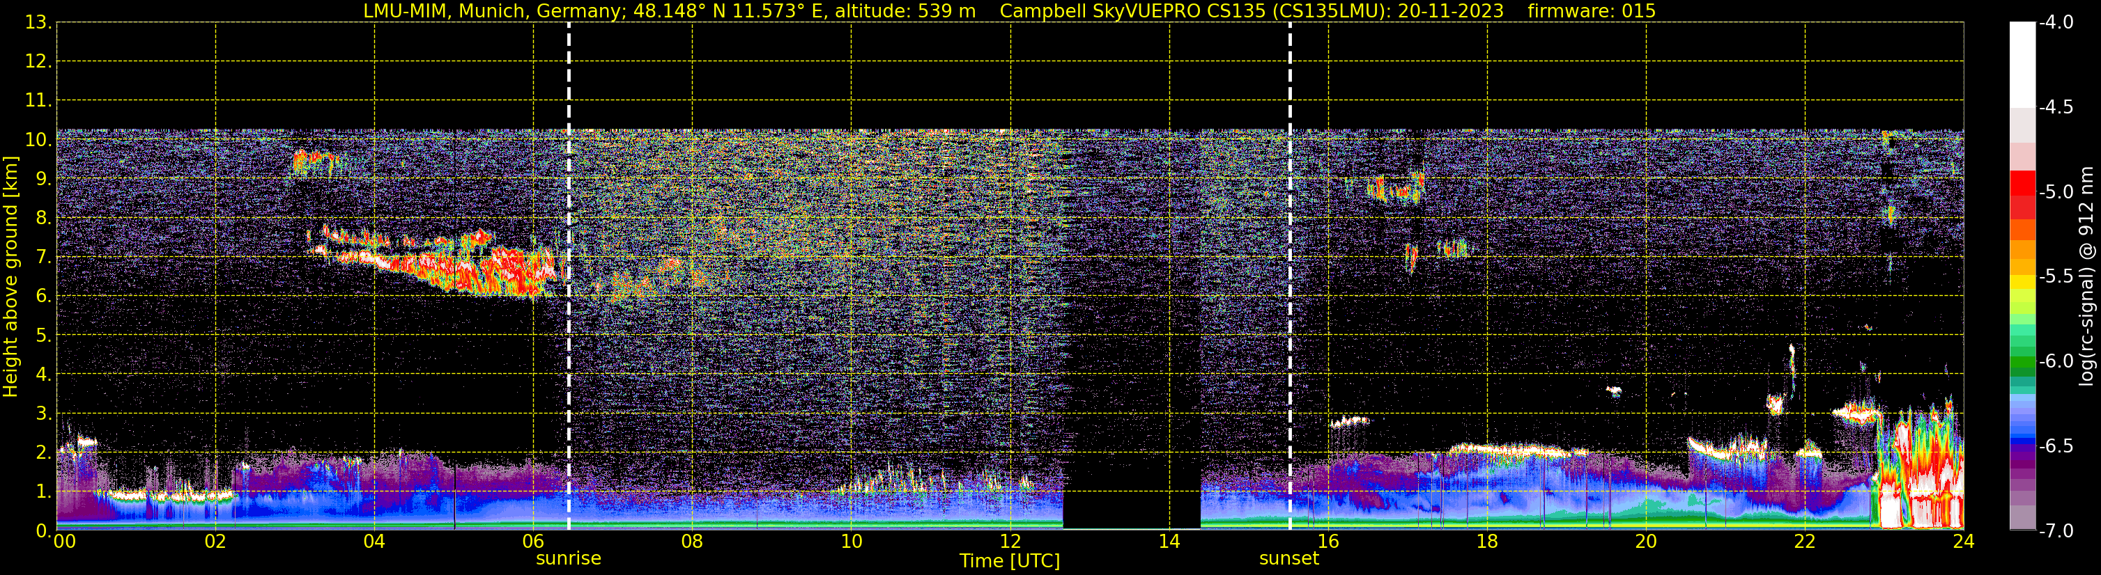Click the cirrus patch near 8.7 km at 17 UTC
This screenshot has height=575, width=2101.
(1396, 189)
